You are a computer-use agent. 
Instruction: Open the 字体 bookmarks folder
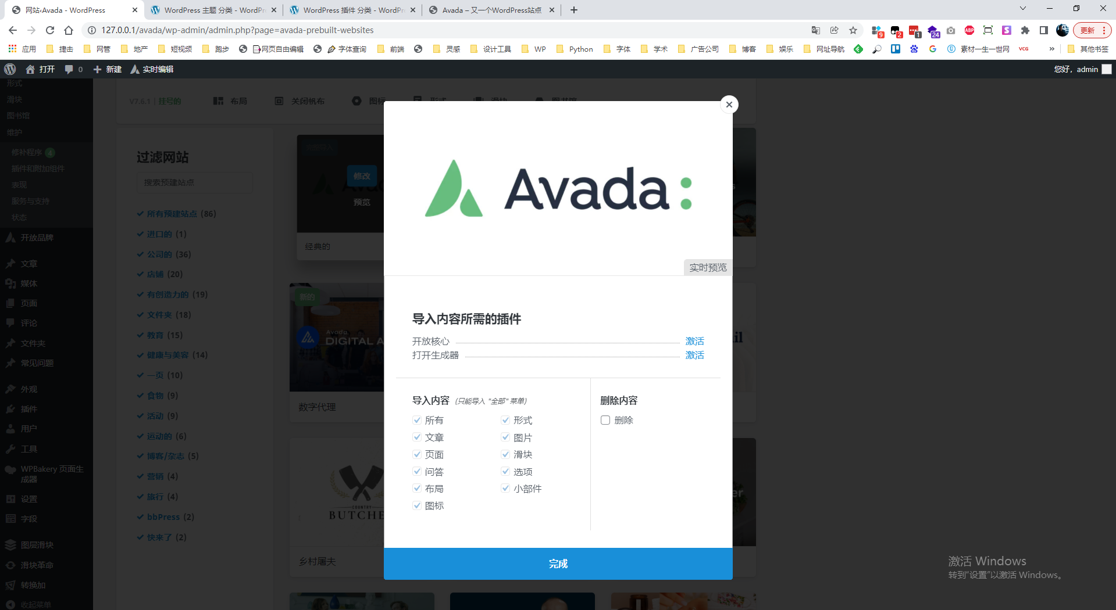[616, 49]
